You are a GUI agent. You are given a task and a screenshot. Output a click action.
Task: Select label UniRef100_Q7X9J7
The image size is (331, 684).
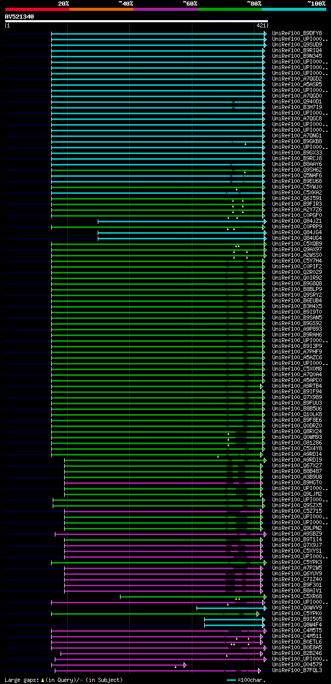(297, 545)
